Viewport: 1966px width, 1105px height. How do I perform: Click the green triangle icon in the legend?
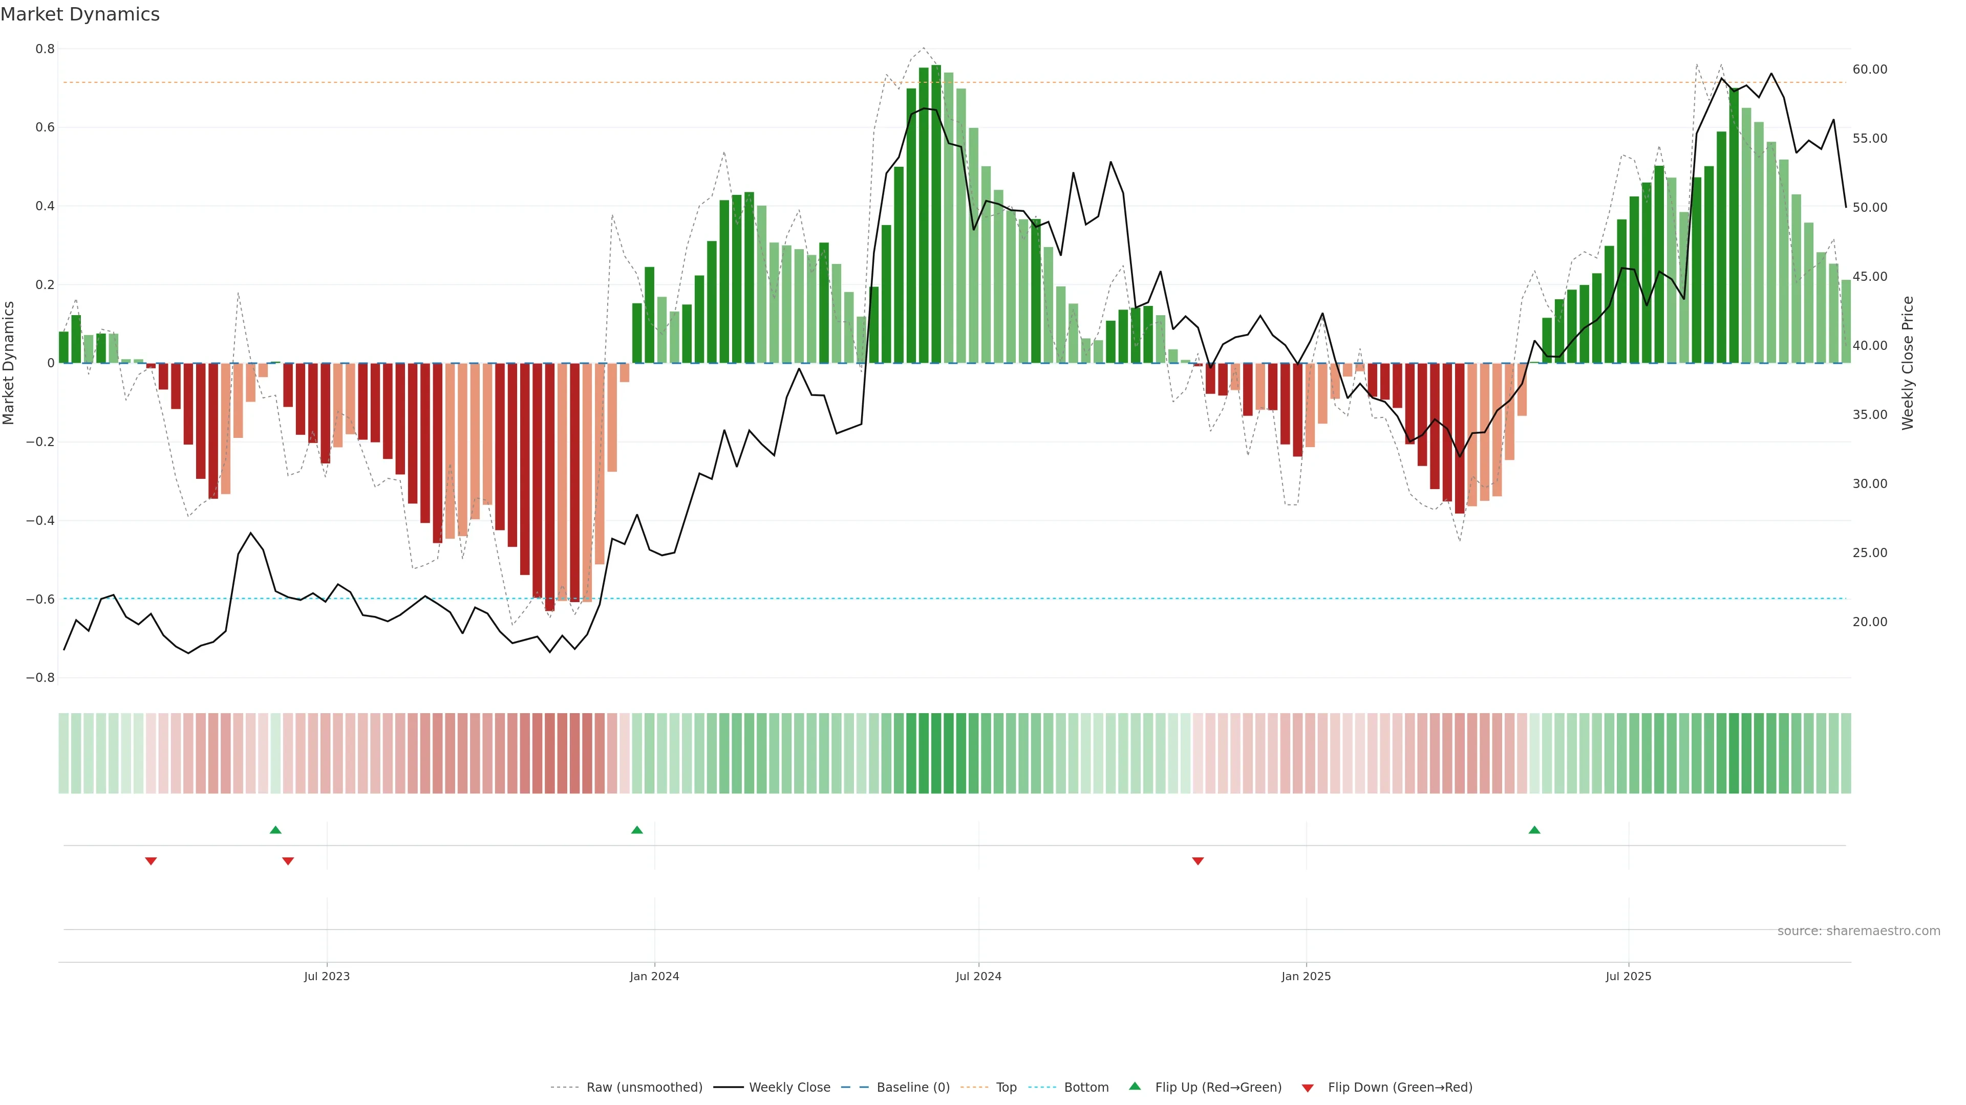click(x=1135, y=1086)
